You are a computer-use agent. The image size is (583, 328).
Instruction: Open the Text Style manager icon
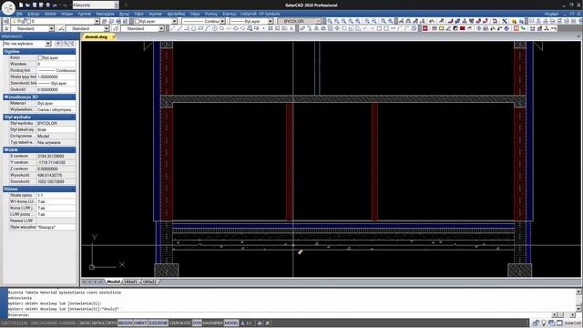[6, 28]
